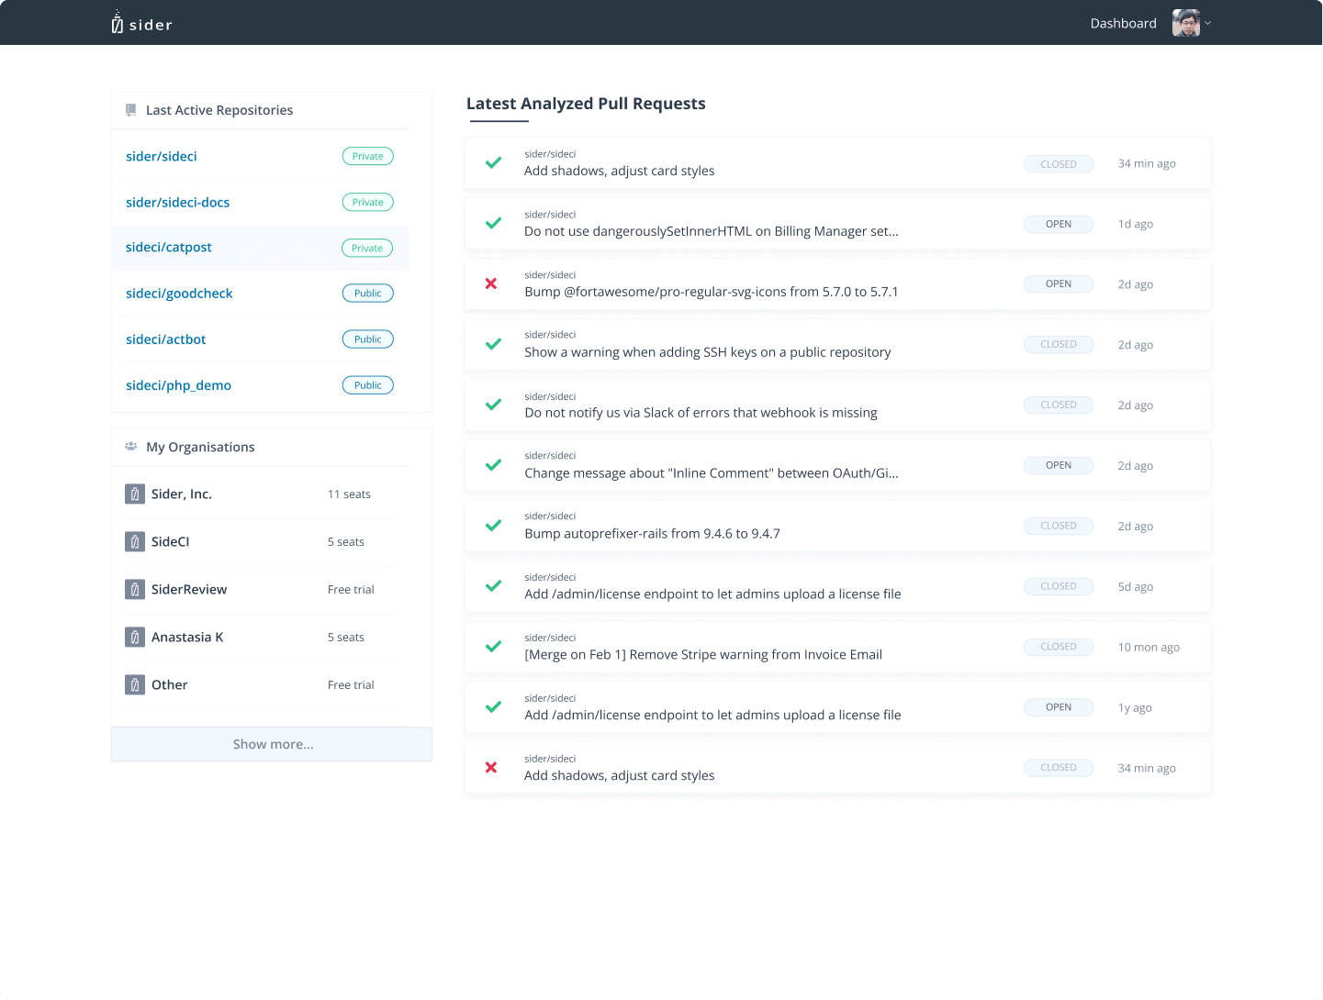The image size is (1323, 1000).
Task: Click check icon for 'Change message about Inline Comment'
Action: click(493, 465)
